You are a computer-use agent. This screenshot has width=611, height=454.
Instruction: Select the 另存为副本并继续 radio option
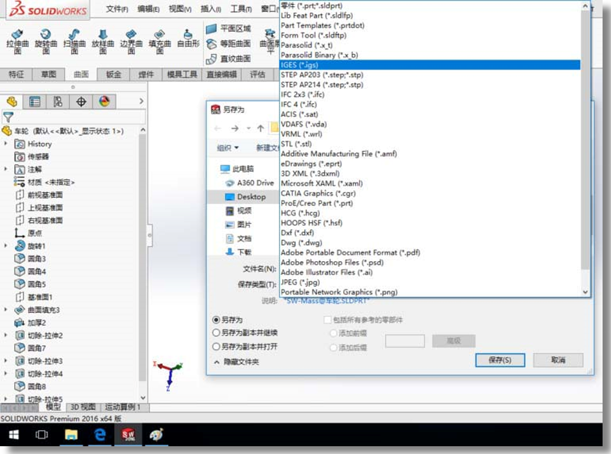216,333
